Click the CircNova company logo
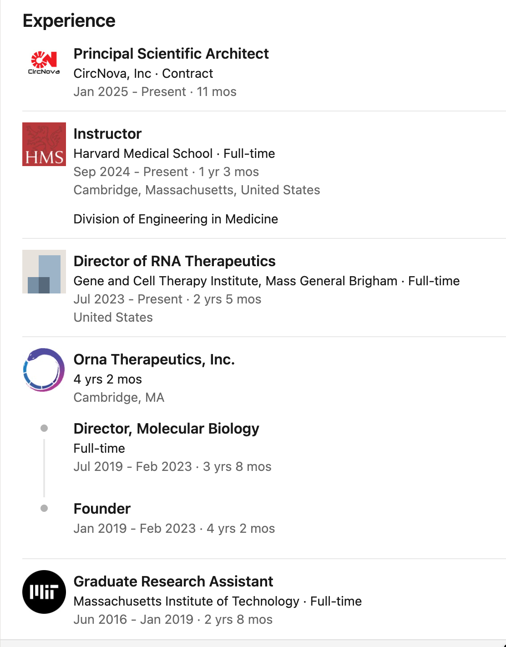 point(44,64)
